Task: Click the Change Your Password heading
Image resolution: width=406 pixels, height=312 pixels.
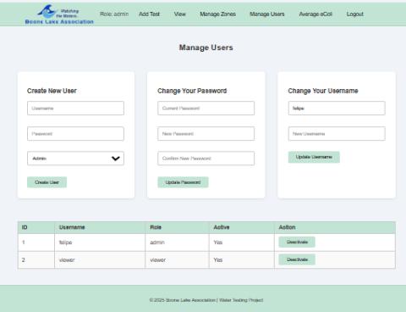Action: point(192,91)
